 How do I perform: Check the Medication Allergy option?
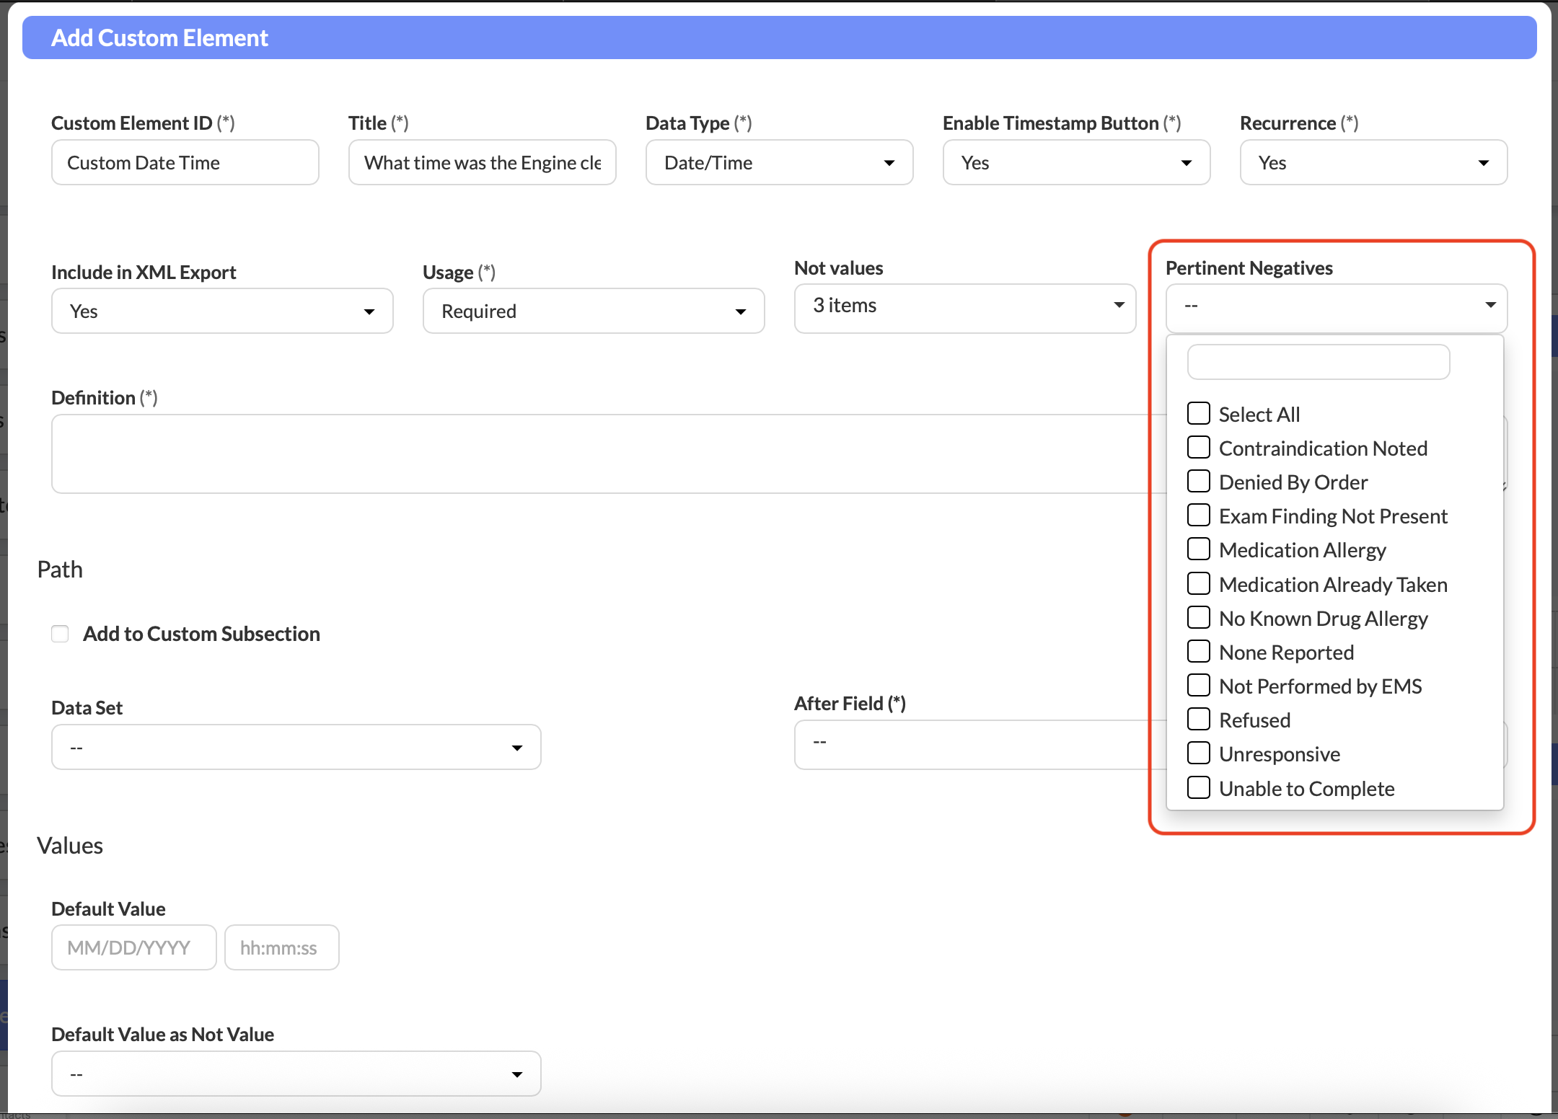pyautogui.click(x=1199, y=549)
